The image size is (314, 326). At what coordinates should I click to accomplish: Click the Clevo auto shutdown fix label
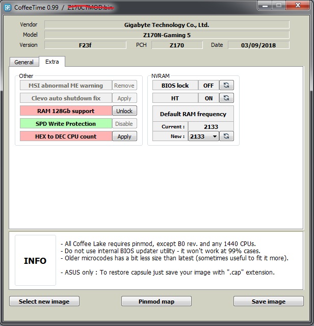tap(66, 98)
